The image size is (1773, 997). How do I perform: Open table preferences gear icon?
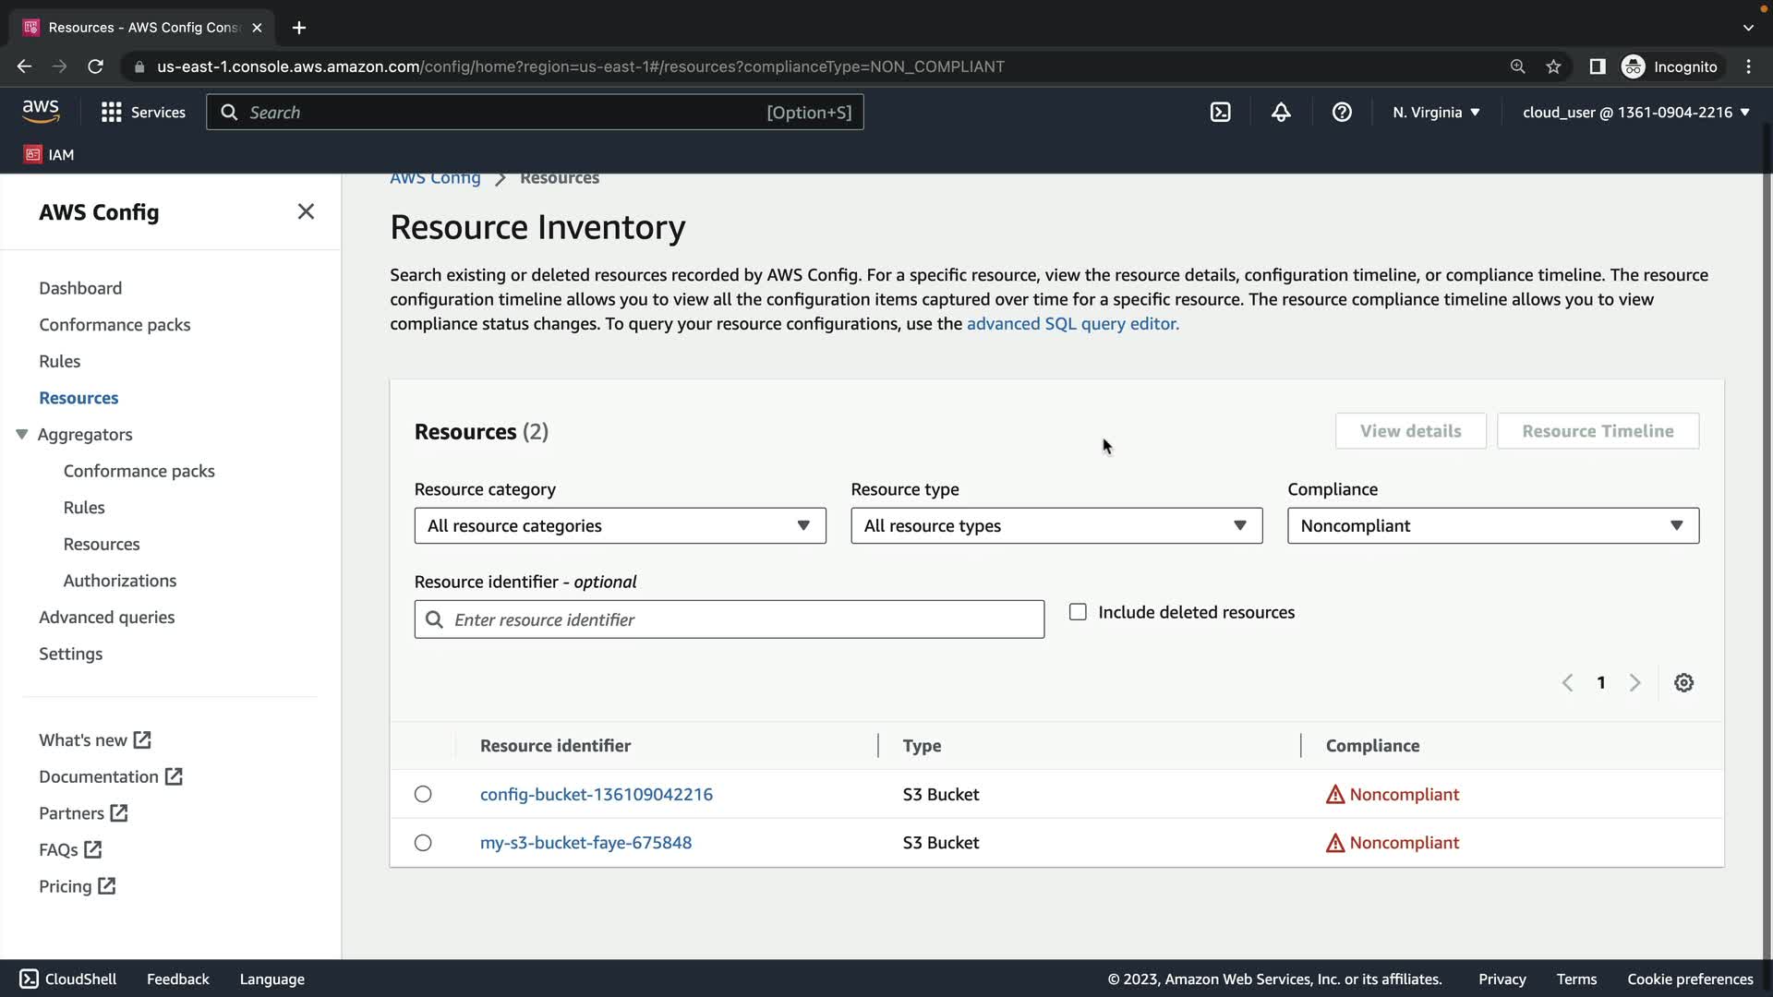click(1683, 683)
